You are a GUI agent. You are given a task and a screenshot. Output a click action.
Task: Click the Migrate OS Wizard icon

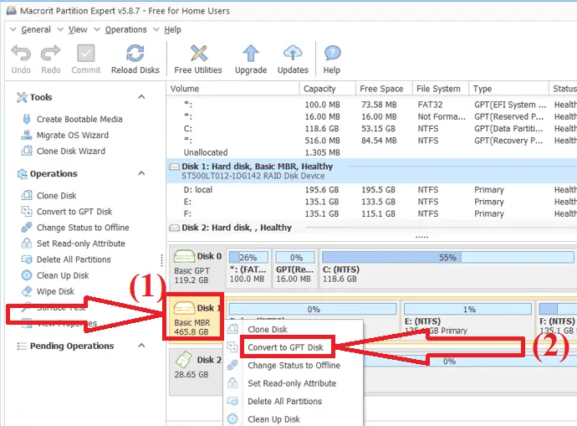pyautogui.click(x=27, y=135)
